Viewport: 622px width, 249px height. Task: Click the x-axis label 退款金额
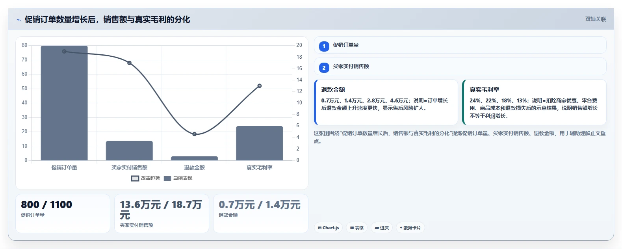click(x=194, y=167)
